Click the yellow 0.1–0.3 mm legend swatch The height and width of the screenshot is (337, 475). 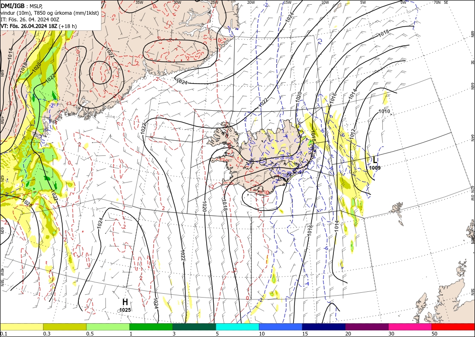(21, 327)
